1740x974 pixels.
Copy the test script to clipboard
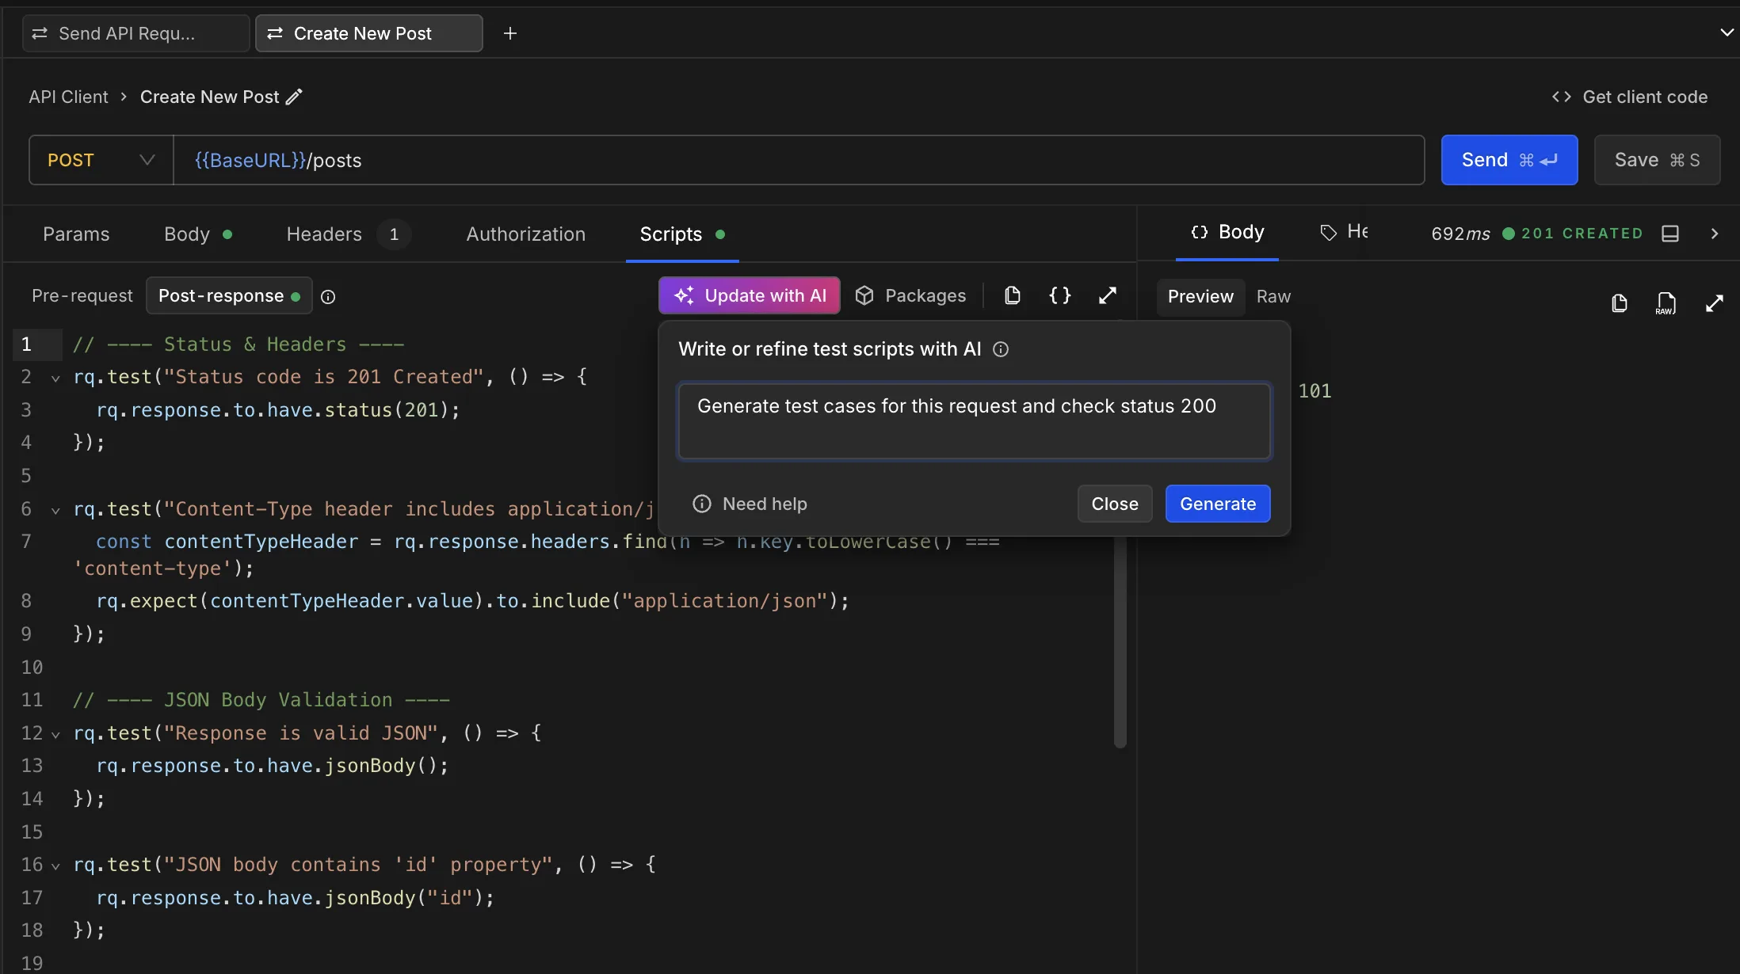click(x=1012, y=295)
